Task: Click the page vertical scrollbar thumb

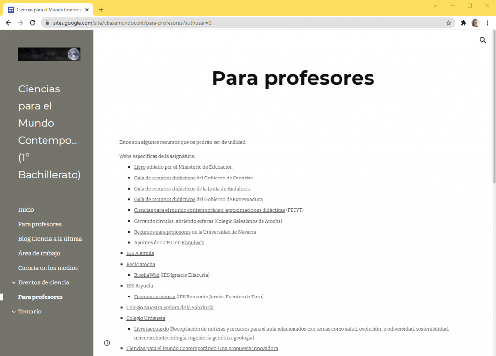Action: [494, 107]
